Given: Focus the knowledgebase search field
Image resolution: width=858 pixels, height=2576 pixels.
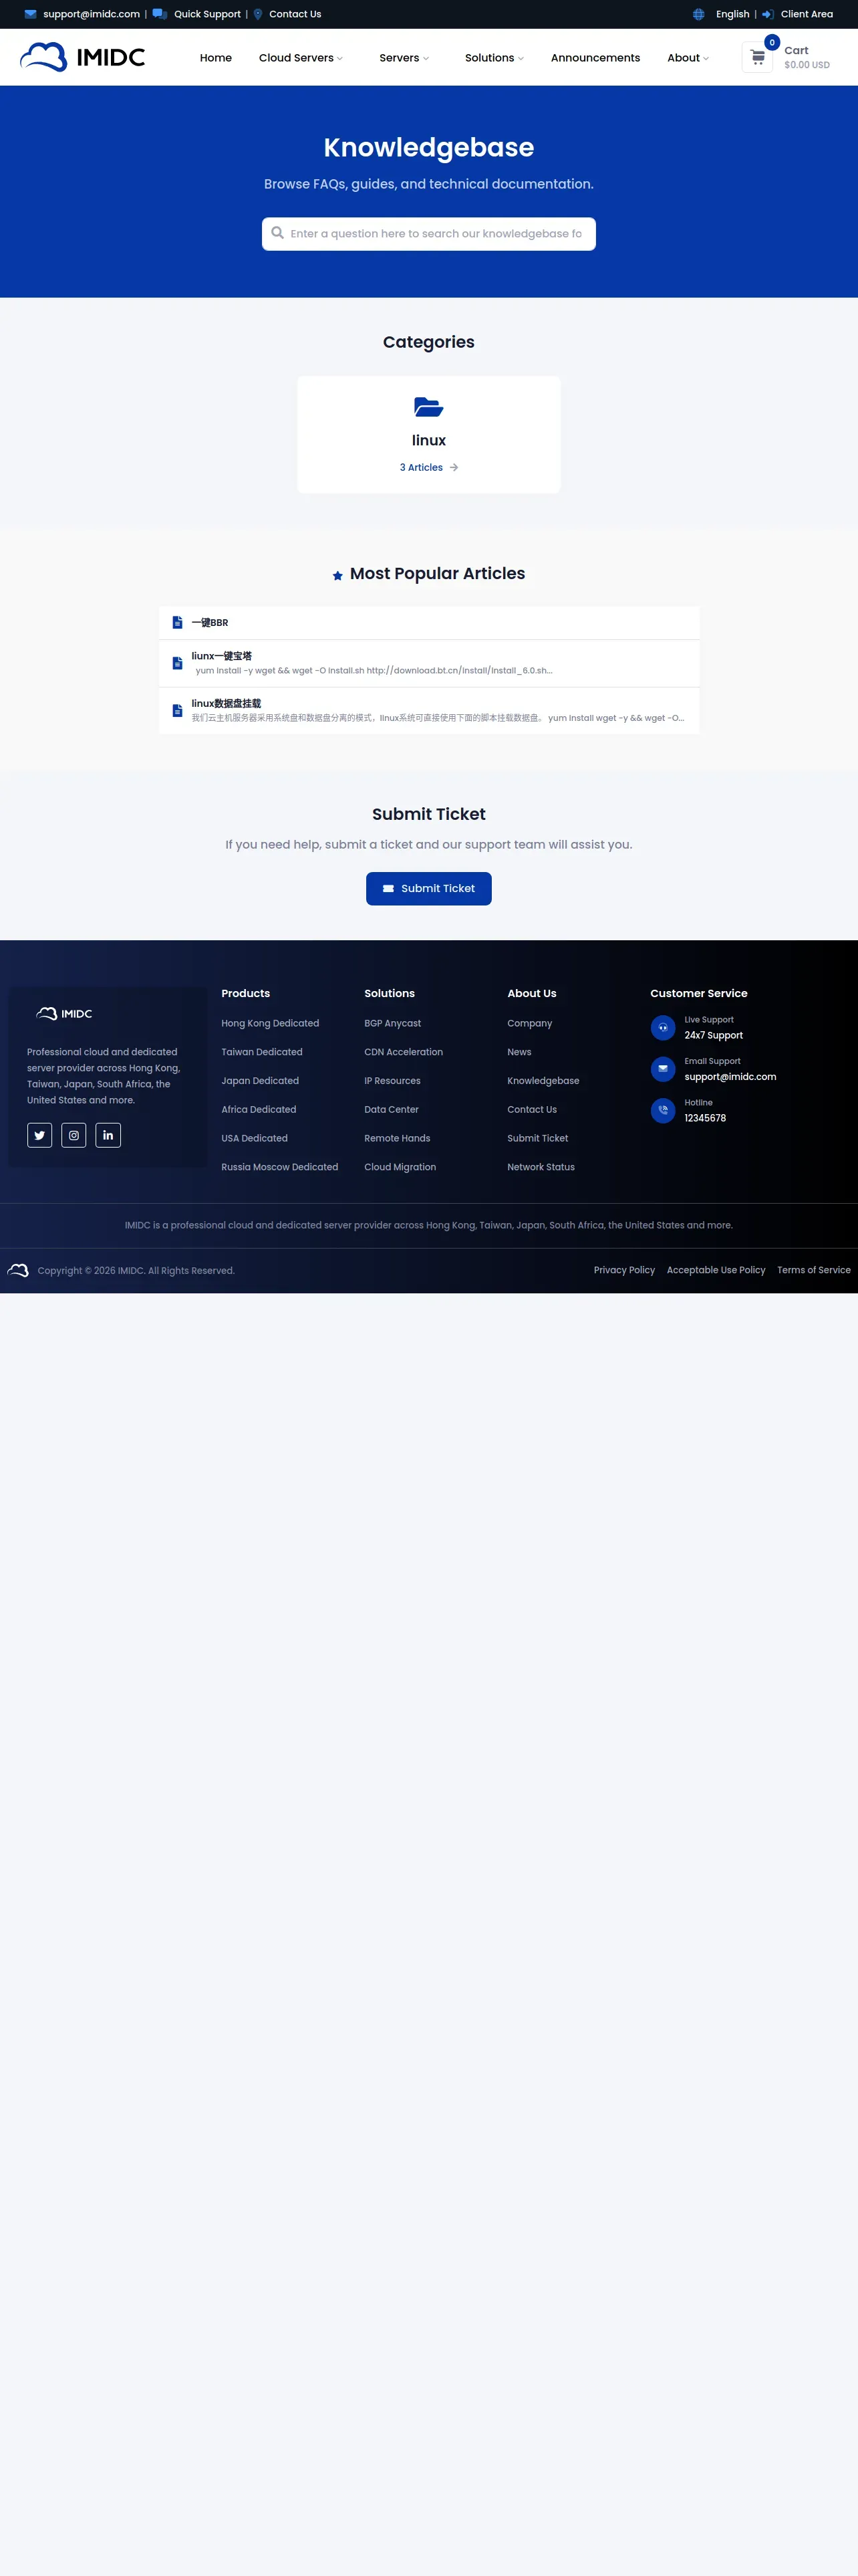Looking at the screenshot, I should [x=428, y=234].
